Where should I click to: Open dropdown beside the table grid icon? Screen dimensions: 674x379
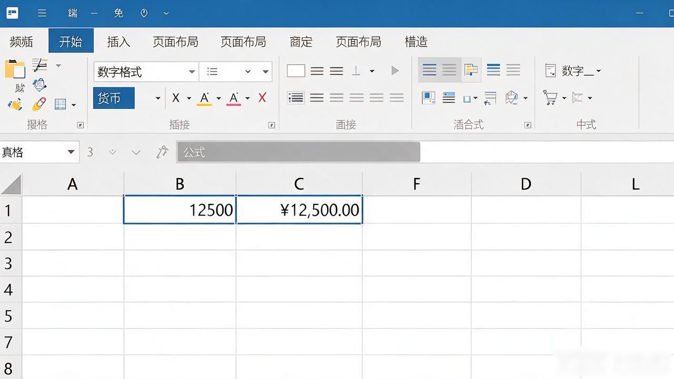[x=74, y=105]
